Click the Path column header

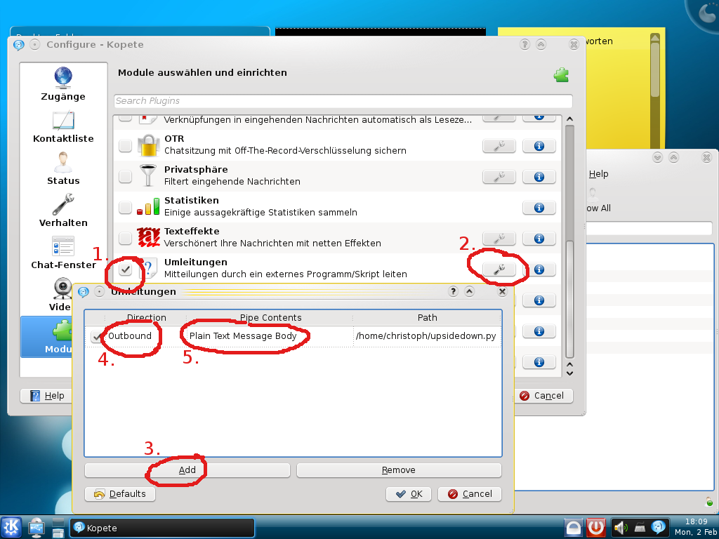pyautogui.click(x=427, y=318)
